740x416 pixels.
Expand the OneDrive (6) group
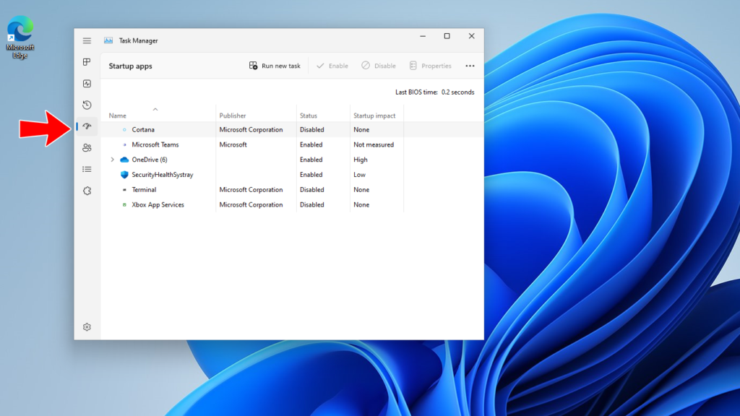click(x=112, y=160)
